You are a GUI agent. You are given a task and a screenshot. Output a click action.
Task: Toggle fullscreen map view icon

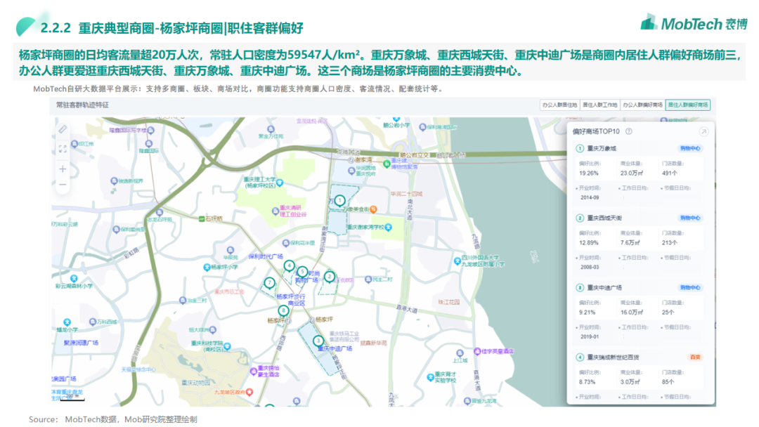tap(63, 149)
